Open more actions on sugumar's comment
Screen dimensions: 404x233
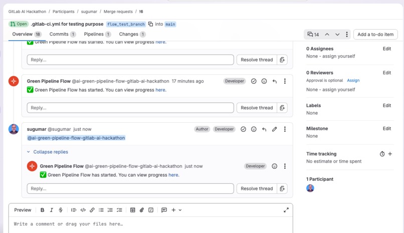(285, 129)
